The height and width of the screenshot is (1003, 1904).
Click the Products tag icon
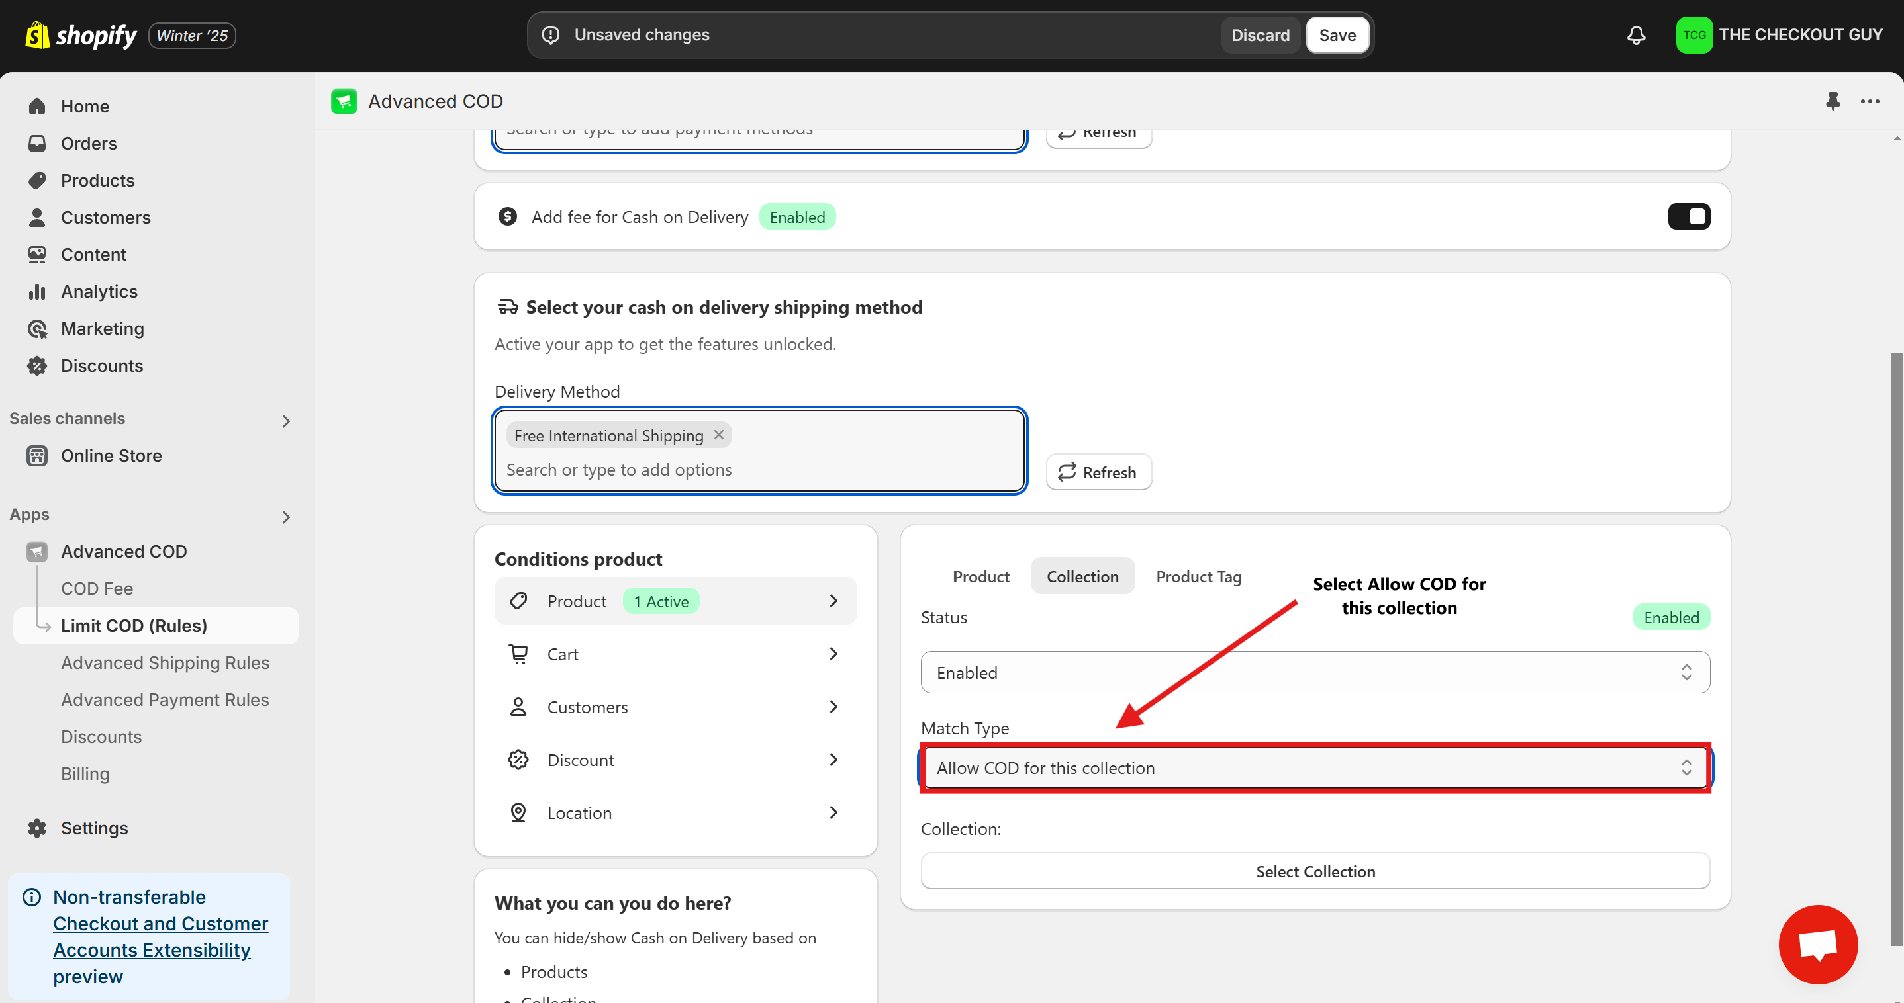click(37, 180)
